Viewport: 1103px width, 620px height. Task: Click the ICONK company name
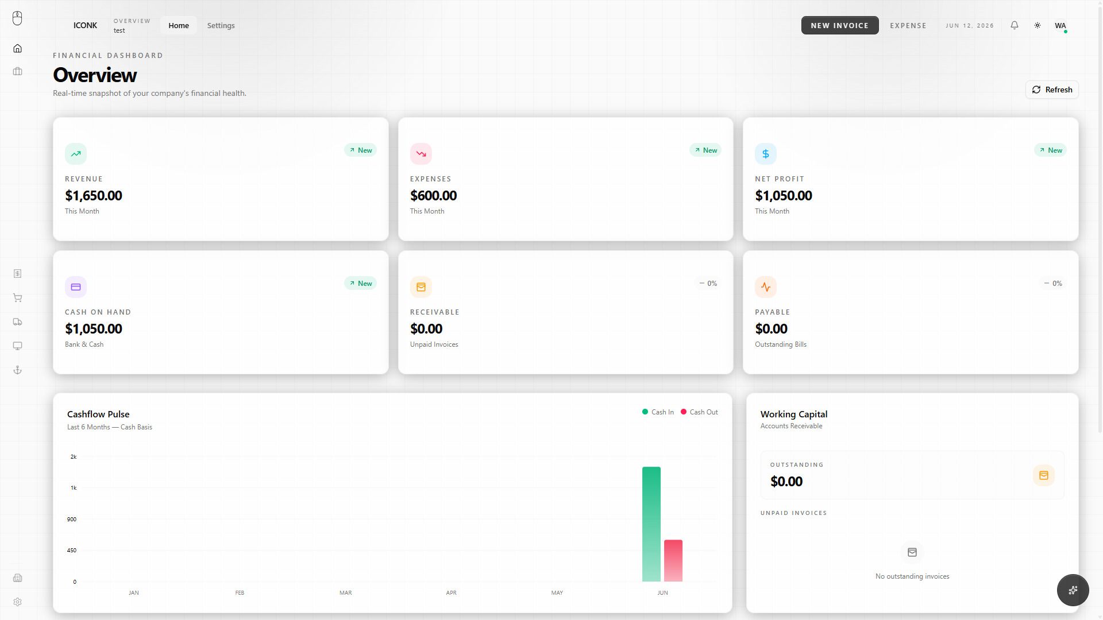coord(85,25)
